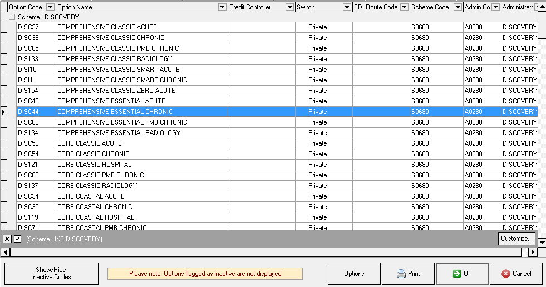Select the DIS121 option code cell
546x287 pixels.
36,165
